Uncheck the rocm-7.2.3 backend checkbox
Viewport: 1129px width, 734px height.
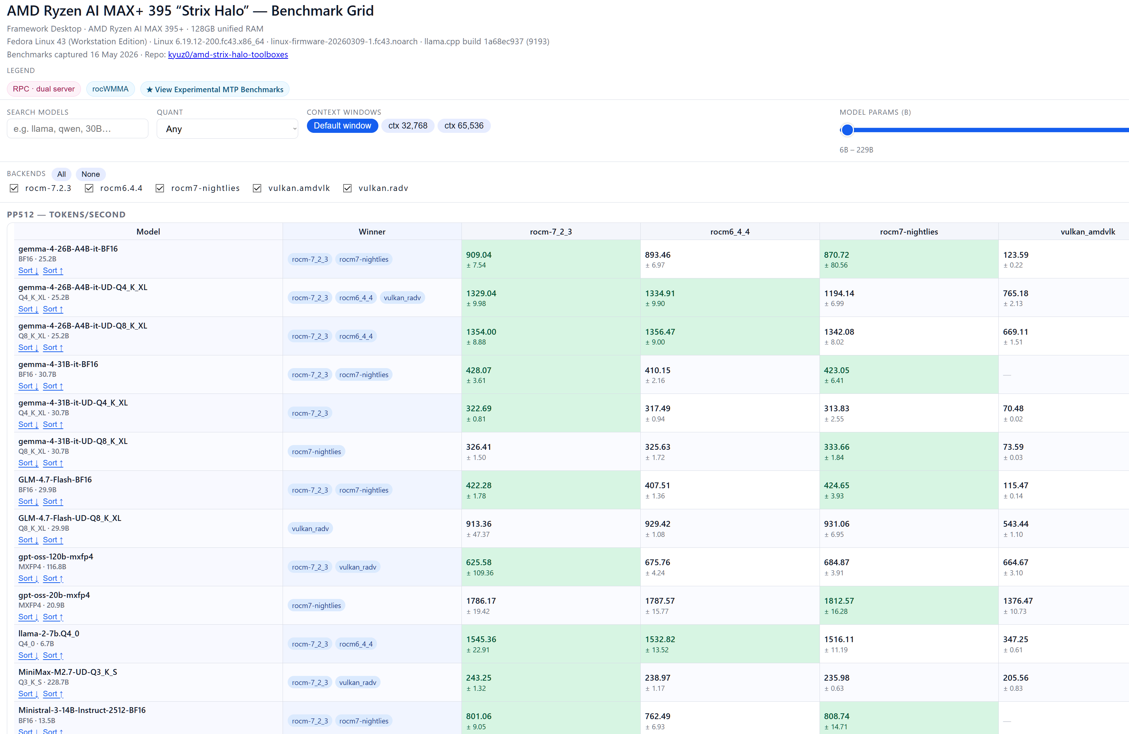[x=14, y=188]
